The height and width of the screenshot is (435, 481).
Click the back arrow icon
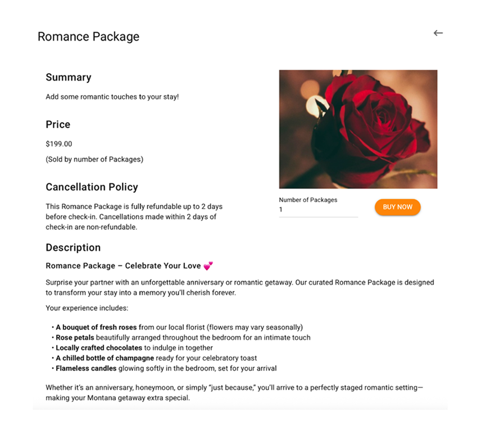click(438, 33)
